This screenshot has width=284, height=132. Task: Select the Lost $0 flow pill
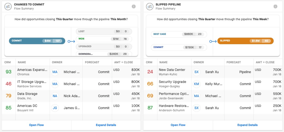[x=104, y=31]
